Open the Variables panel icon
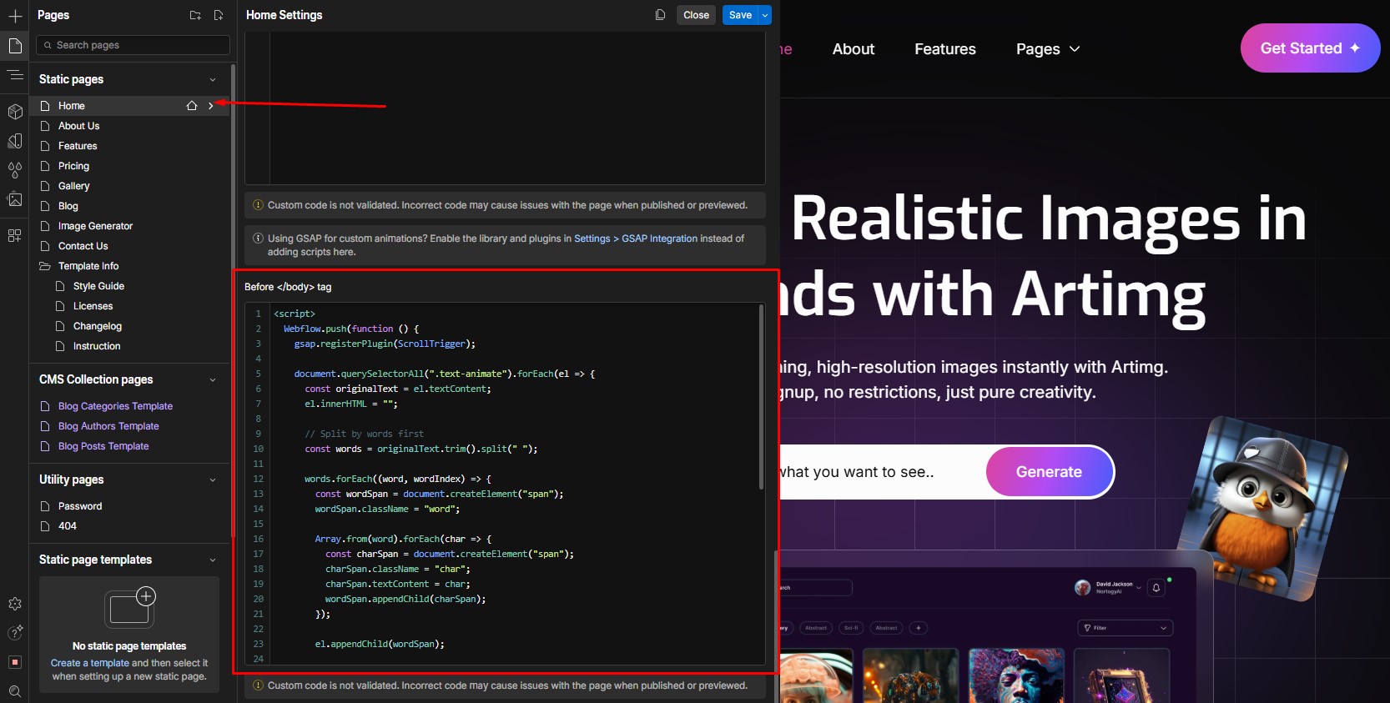 coord(15,141)
